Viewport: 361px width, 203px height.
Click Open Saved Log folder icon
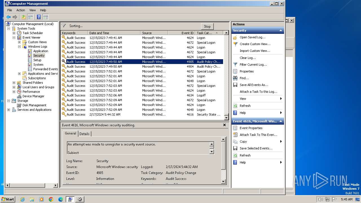coord(235,37)
